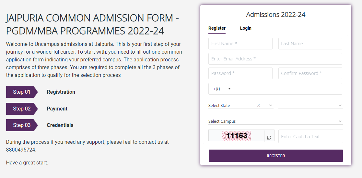Clear the Select State field with the X
362x178 pixels.
(x=259, y=105)
